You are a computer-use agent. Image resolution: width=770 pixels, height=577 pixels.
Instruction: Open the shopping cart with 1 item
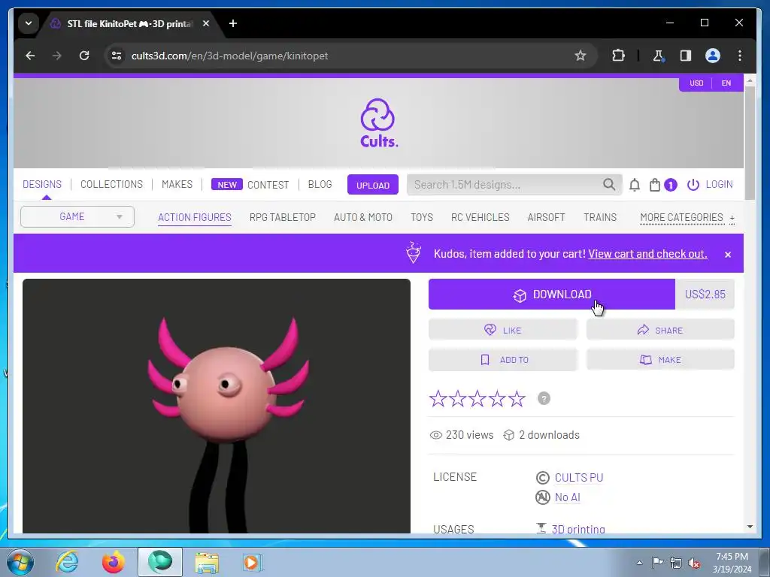[662, 185]
